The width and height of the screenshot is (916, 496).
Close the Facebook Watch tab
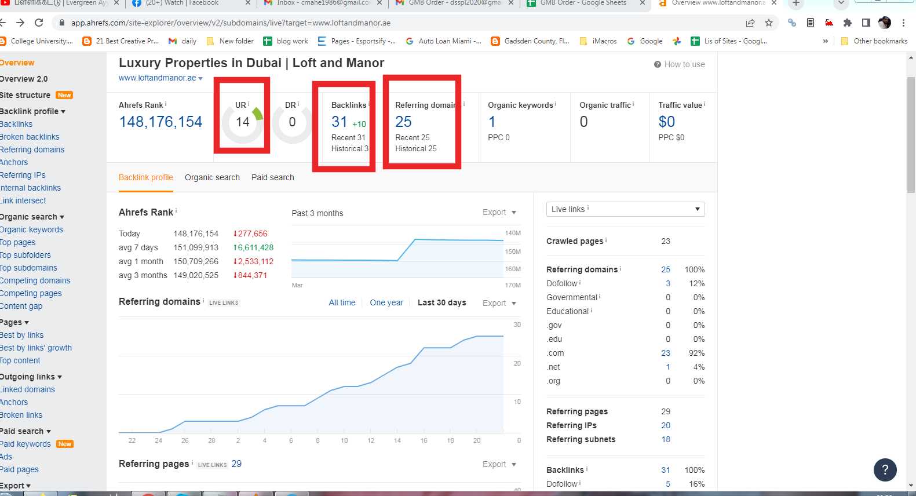[x=248, y=3]
